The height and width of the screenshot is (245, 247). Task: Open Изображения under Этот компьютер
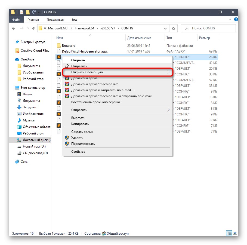[x=33, y=114]
